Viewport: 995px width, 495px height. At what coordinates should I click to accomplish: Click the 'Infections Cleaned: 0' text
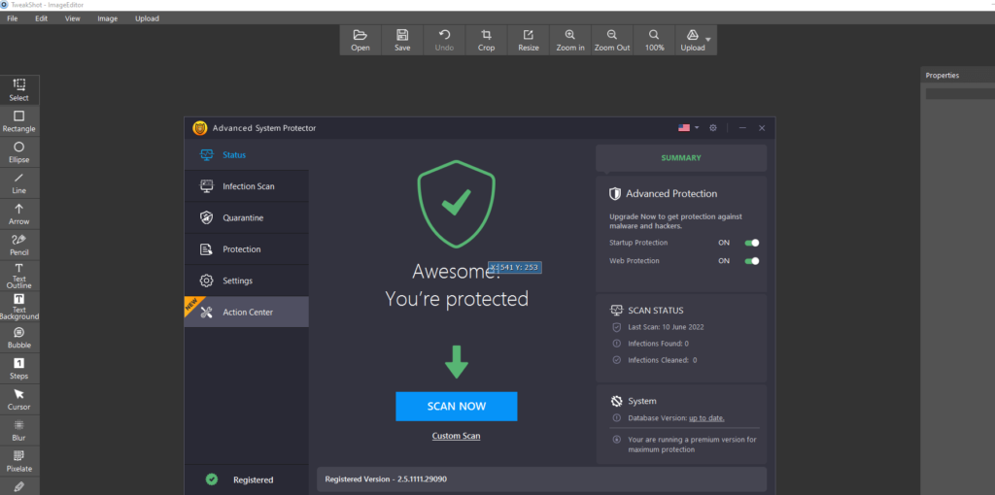pyautogui.click(x=663, y=360)
